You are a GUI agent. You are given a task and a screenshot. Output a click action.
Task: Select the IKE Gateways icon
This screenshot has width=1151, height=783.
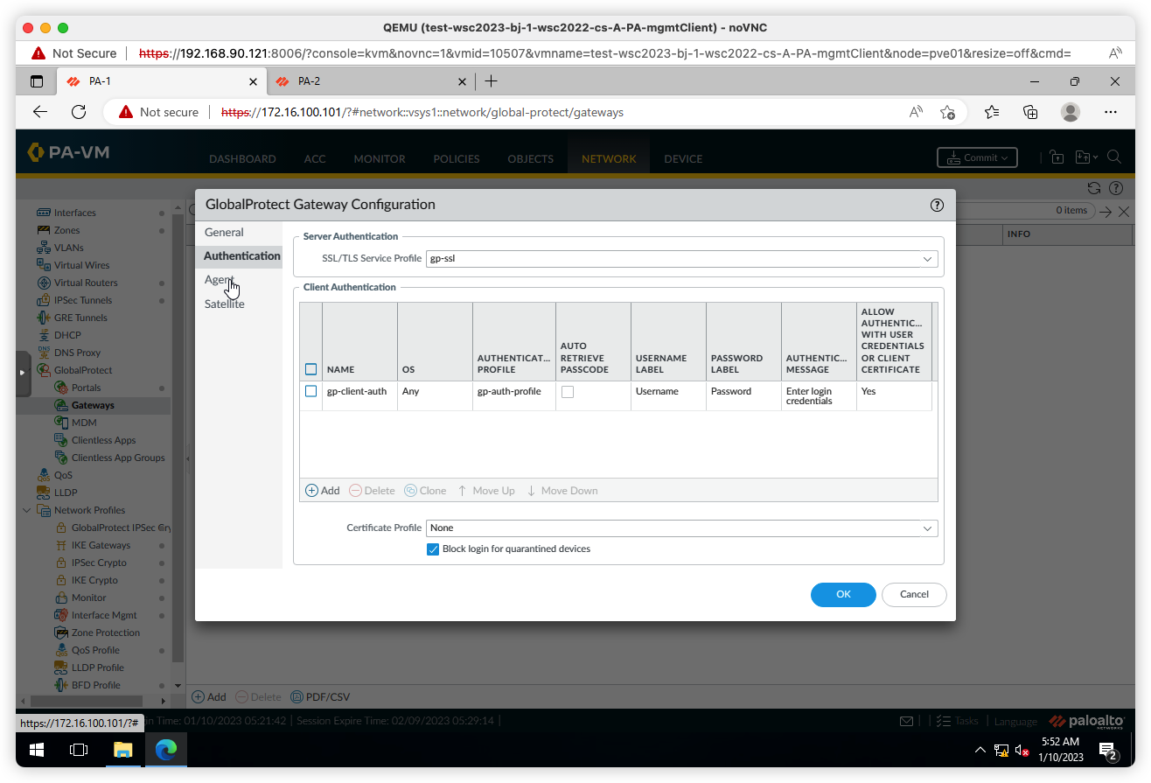tap(61, 545)
